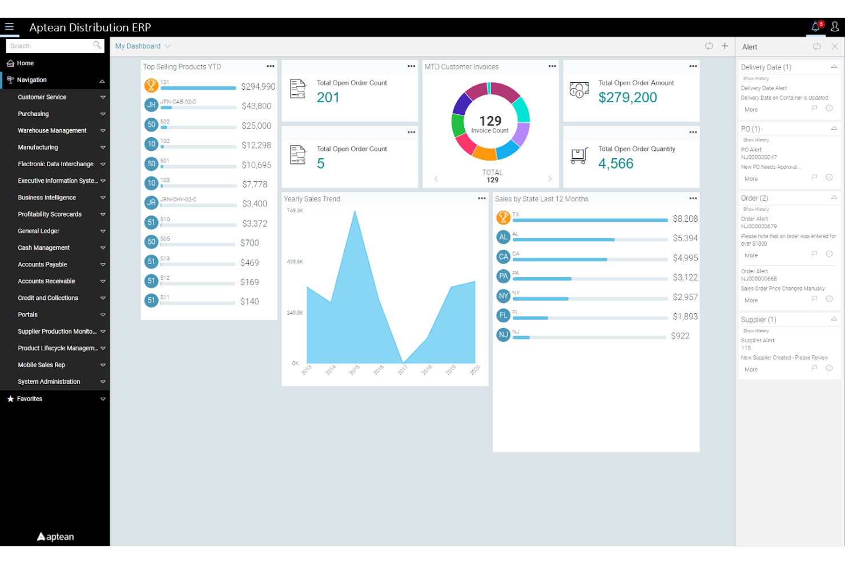Refresh the My Dashboard view
This screenshot has width=845, height=564.
[x=709, y=46]
